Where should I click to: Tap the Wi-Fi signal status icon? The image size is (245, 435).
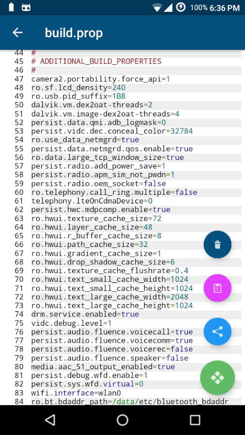[x=157, y=8]
